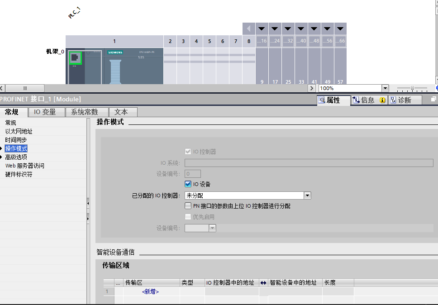Expand slot group ...16 arrow
The width and height of the screenshot is (438, 305).
[262, 29]
